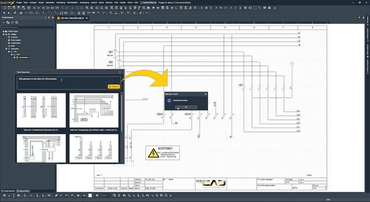370x202 pixels.
Task: Click the white color square in bottom toolbar
Action: click(90, 196)
